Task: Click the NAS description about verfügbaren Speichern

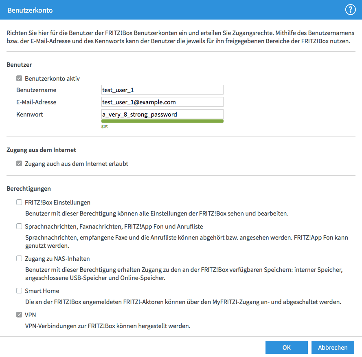Action: click(184, 274)
